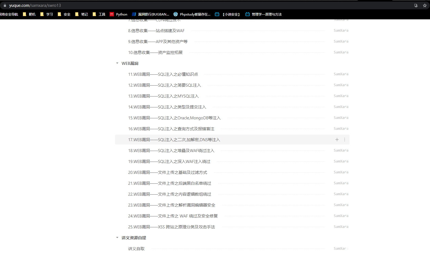Open 9.信息收集——APP及其他资产等
The image size is (430, 254).
[x=158, y=42]
